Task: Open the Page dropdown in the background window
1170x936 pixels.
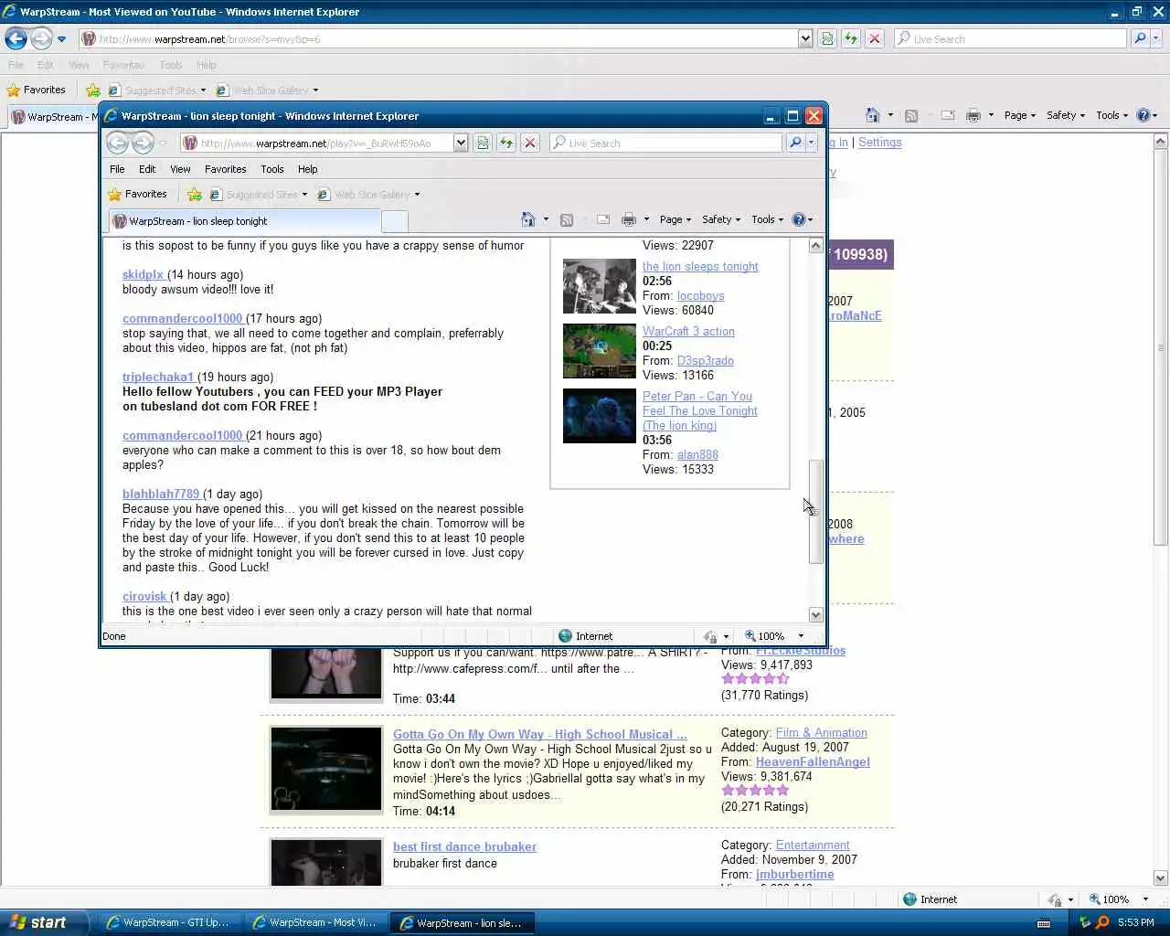Action: [x=1020, y=115]
